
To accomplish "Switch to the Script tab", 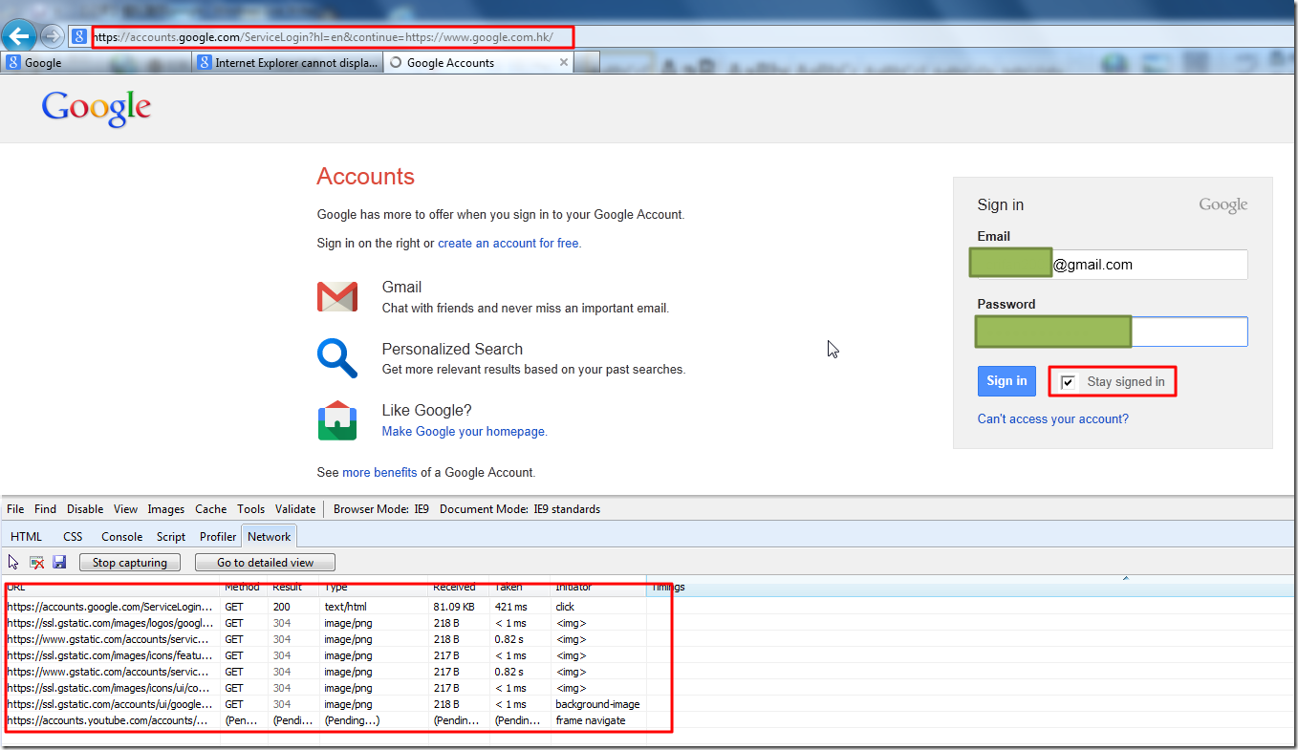I will [171, 537].
